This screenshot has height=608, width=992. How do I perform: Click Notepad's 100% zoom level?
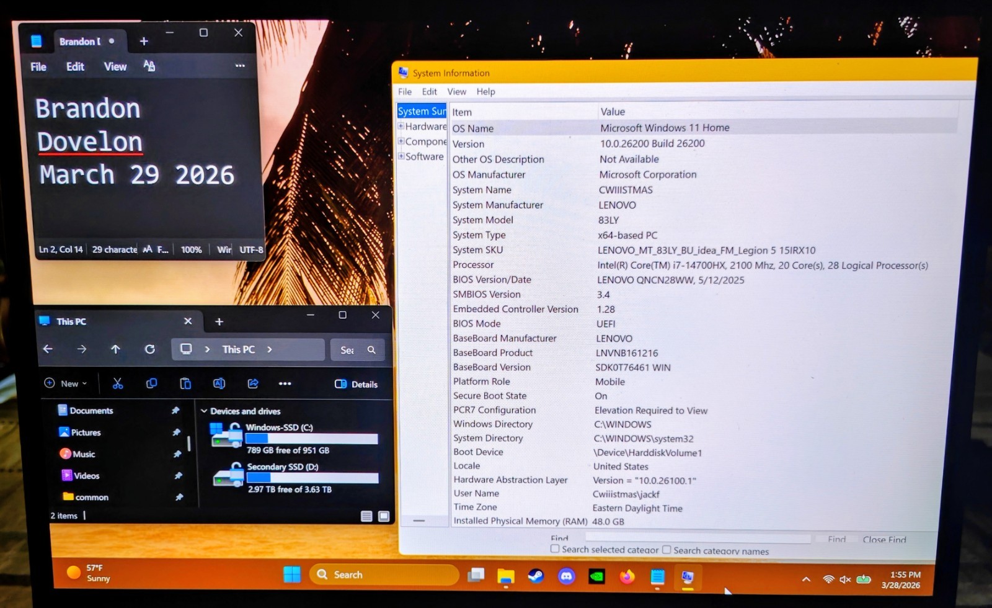point(191,249)
